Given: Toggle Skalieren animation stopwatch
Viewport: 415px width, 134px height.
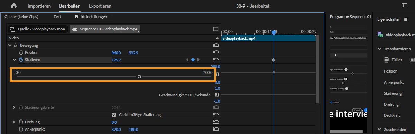Looking at the screenshot, I should (x=21, y=60).
